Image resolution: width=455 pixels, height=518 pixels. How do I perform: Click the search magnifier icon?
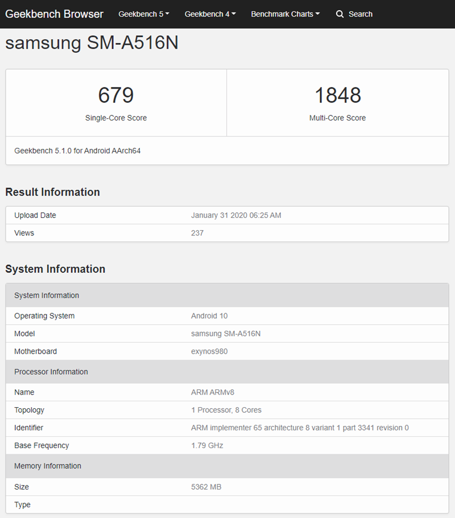tap(339, 14)
